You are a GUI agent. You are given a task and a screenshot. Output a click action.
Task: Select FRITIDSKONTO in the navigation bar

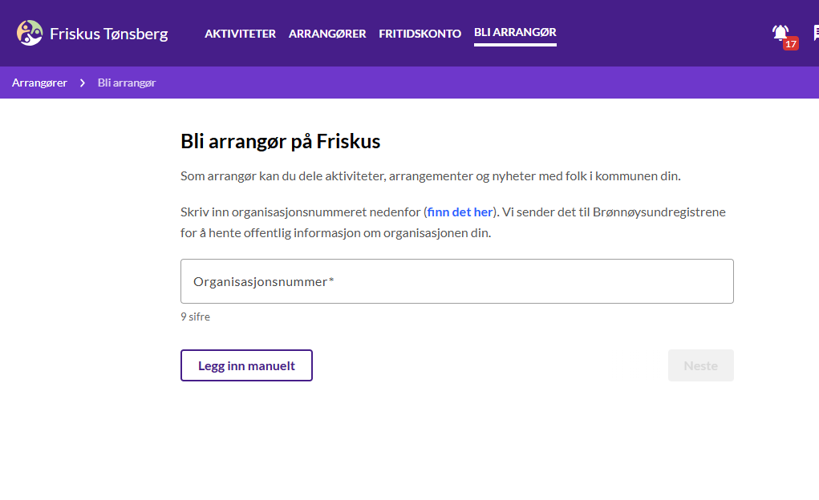420,34
